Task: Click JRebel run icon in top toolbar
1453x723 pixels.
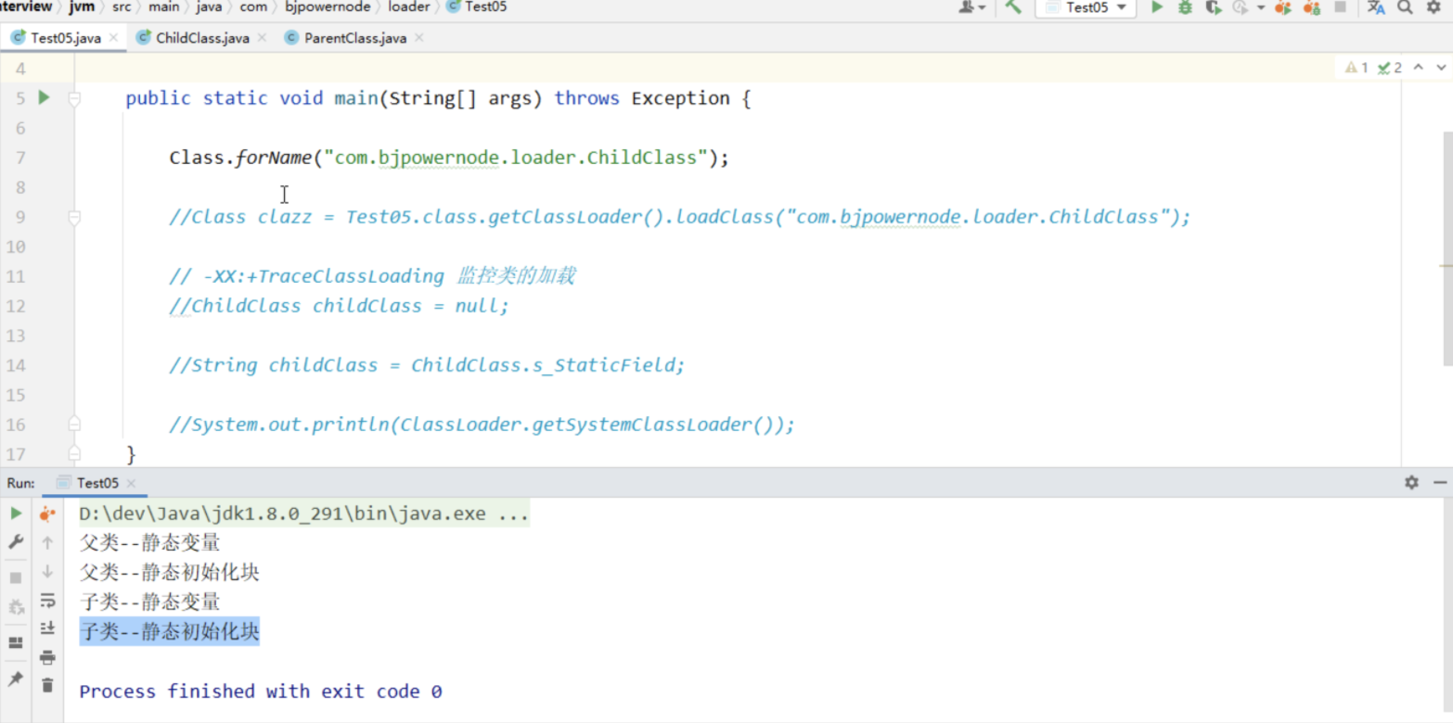Action: click(x=1283, y=7)
